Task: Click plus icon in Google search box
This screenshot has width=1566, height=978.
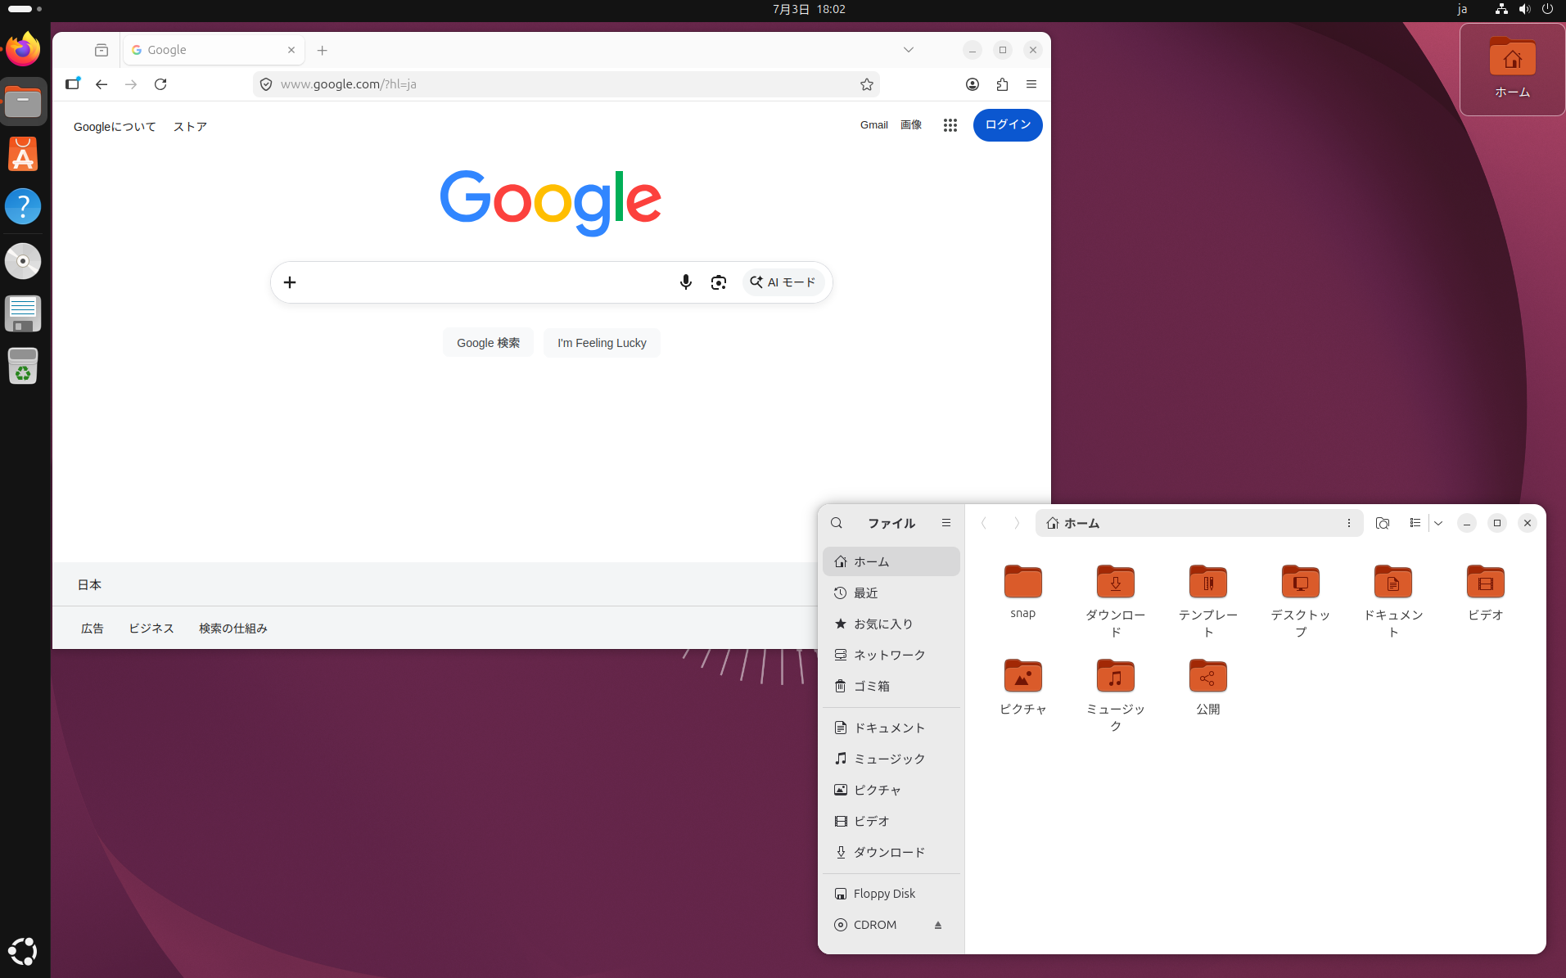Action: tap(290, 282)
